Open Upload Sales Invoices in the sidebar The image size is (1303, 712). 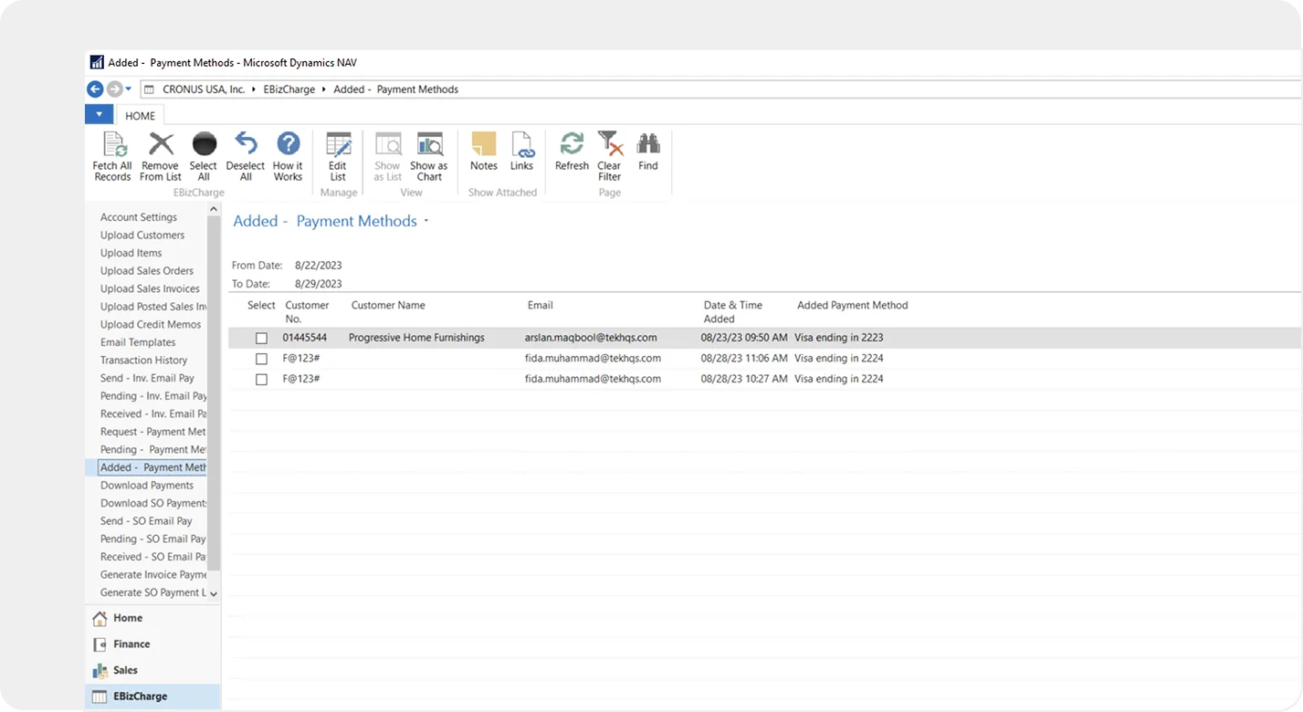coord(150,288)
